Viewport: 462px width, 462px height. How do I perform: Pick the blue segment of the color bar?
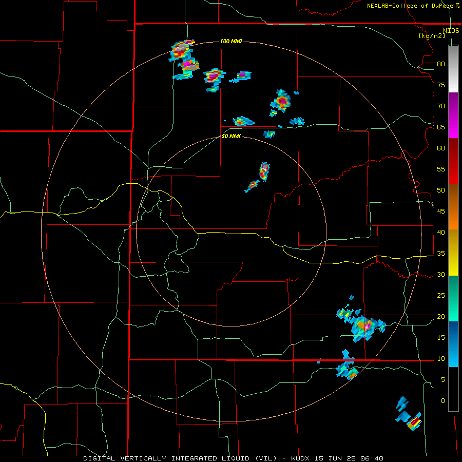pyautogui.click(x=453, y=344)
